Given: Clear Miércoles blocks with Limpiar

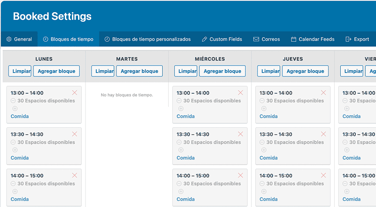Looking at the screenshot, I should [x=186, y=71].
